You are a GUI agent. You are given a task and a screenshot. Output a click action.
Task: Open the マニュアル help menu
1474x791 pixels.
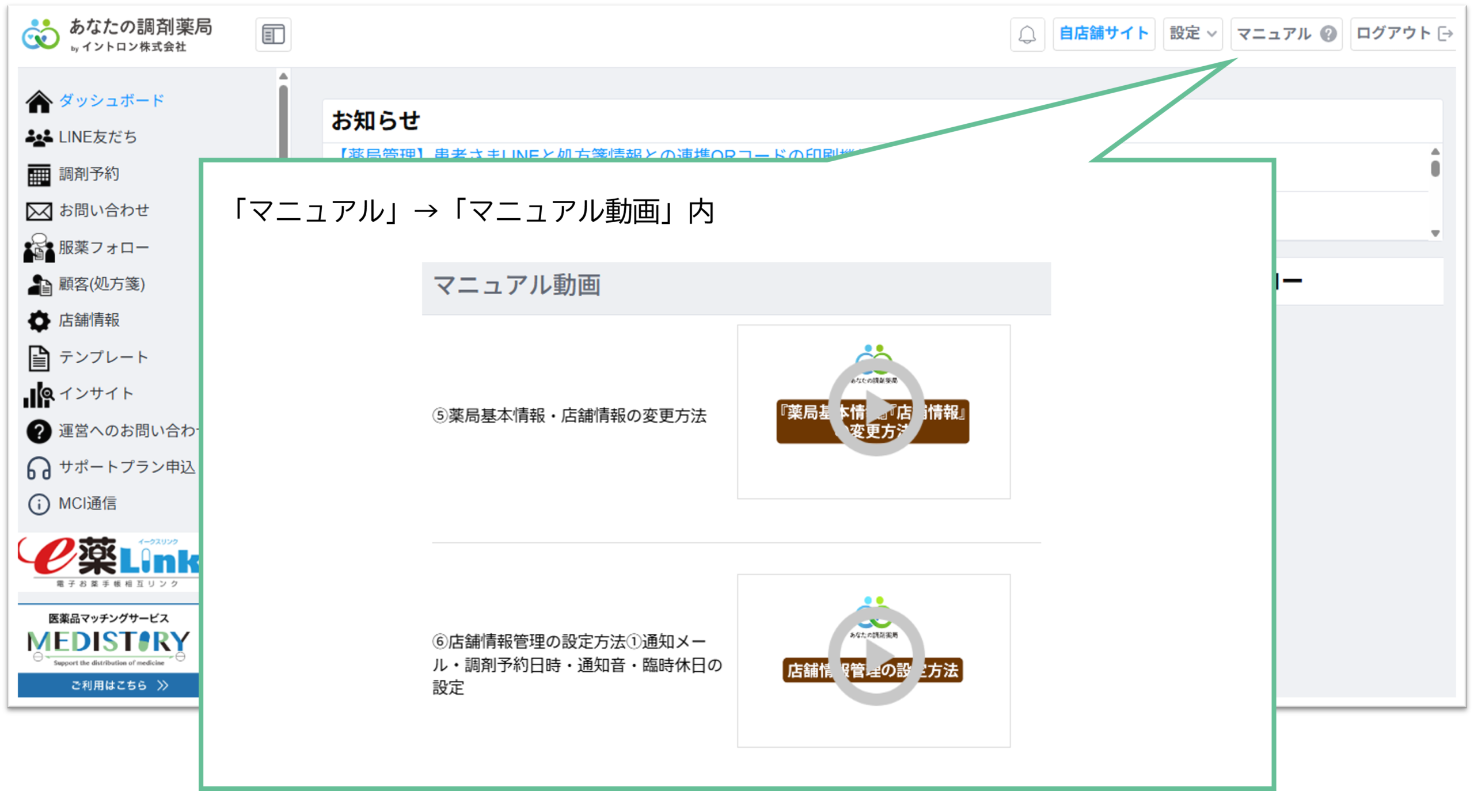1286,34
